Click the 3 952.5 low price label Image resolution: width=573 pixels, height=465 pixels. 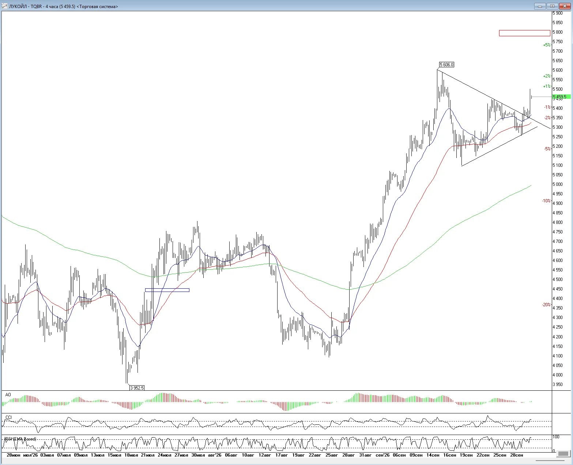(137, 388)
